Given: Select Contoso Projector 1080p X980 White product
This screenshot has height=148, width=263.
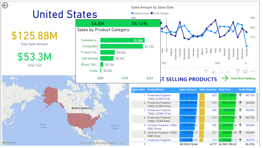Looking at the screenshot, I should tap(162, 127).
